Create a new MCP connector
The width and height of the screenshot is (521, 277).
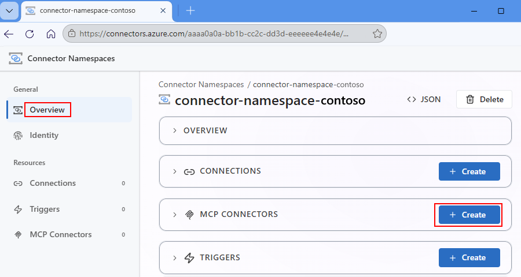tap(469, 215)
